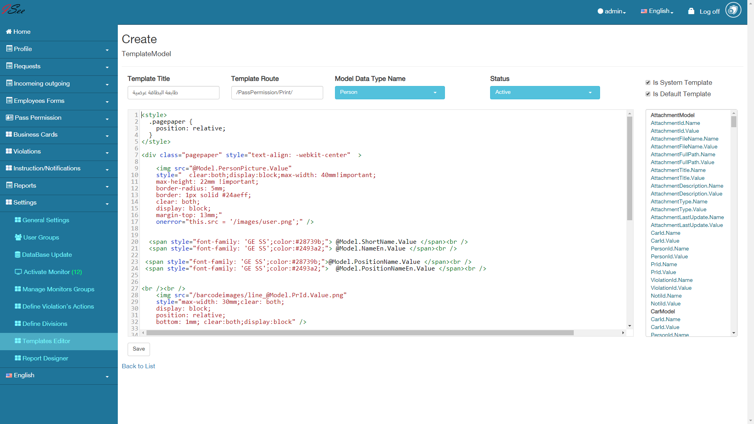This screenshot has width=754, height=424.
Task: Select AttachmentTitle.Name in the model list
Action: [678, 170]
